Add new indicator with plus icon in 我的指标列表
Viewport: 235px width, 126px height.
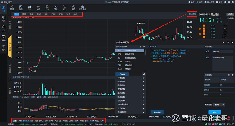[144, 47]
